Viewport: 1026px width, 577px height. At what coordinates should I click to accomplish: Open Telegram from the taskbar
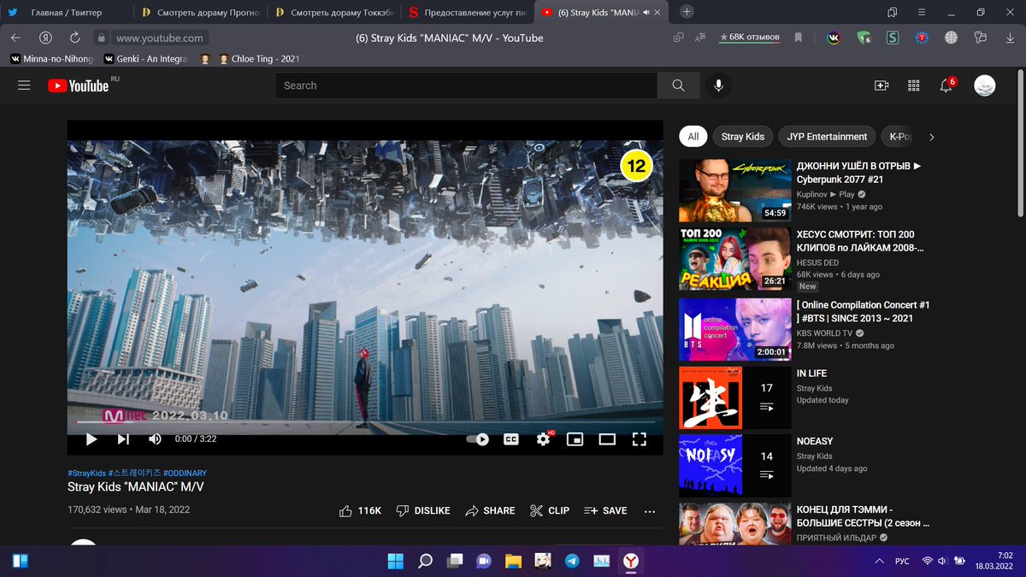[x=572, y=561]
